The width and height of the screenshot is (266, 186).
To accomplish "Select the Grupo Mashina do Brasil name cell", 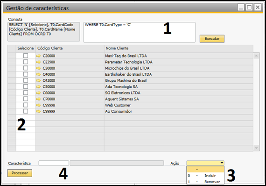I will point(178,80).
